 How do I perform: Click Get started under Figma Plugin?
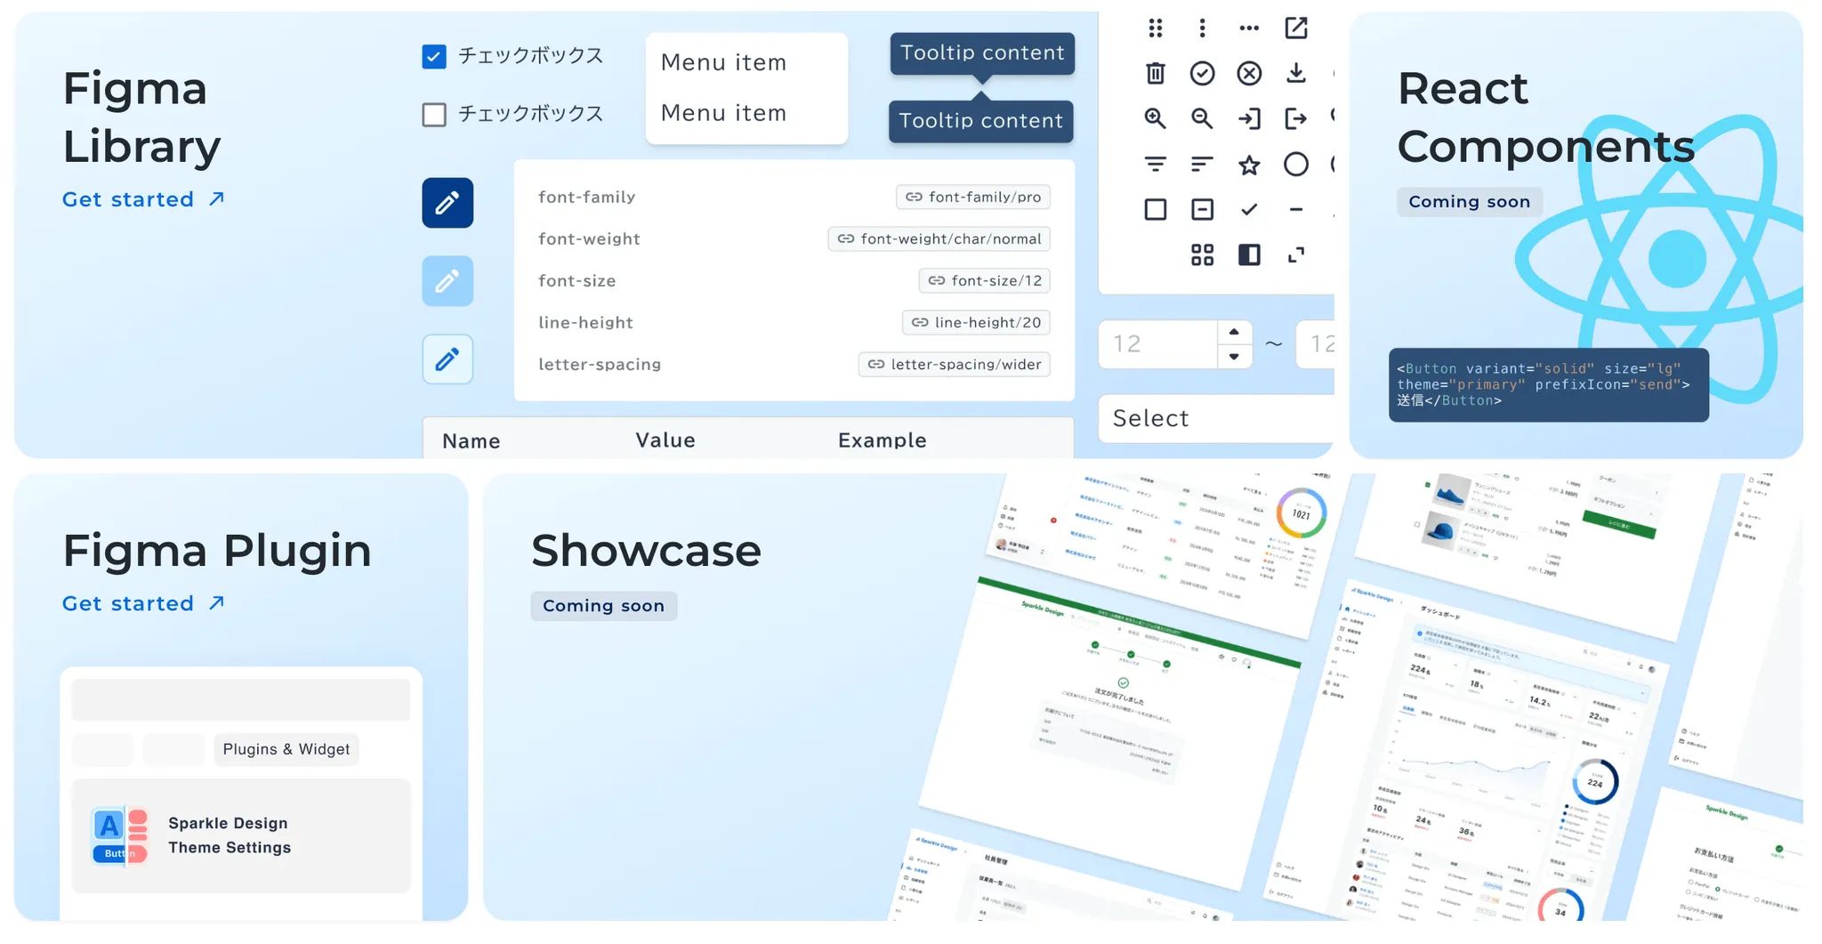143,603
